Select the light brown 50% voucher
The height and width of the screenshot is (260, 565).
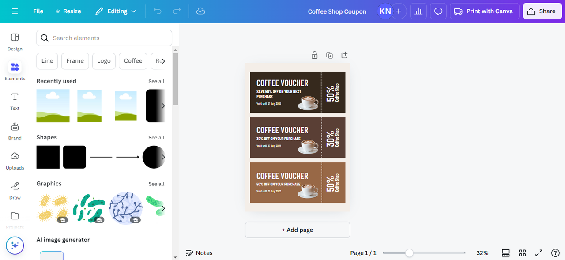298,183
